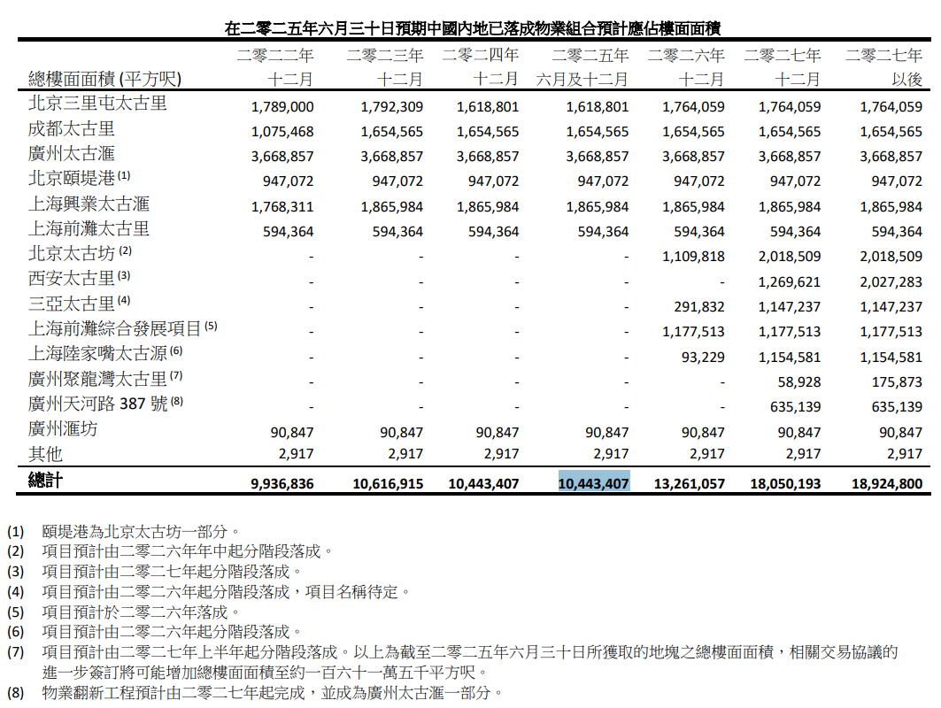Click the 二零二七年以後 column header
Image resolution: width=941 pixels, height=708 pixels.
click(883, 67)
